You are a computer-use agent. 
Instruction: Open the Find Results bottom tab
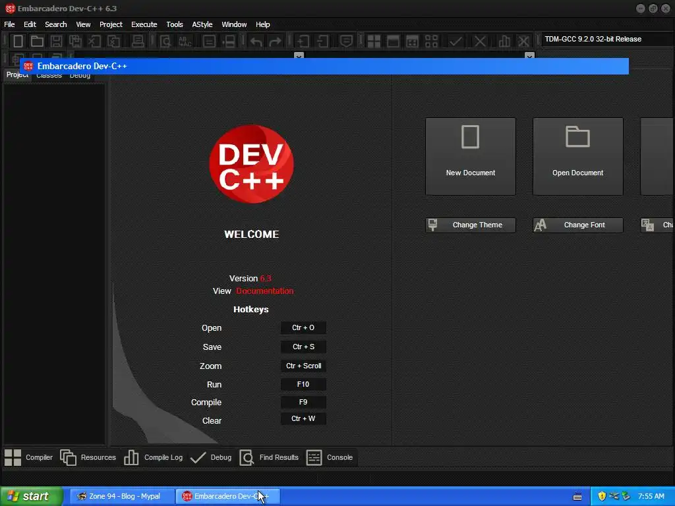[269, 457]
